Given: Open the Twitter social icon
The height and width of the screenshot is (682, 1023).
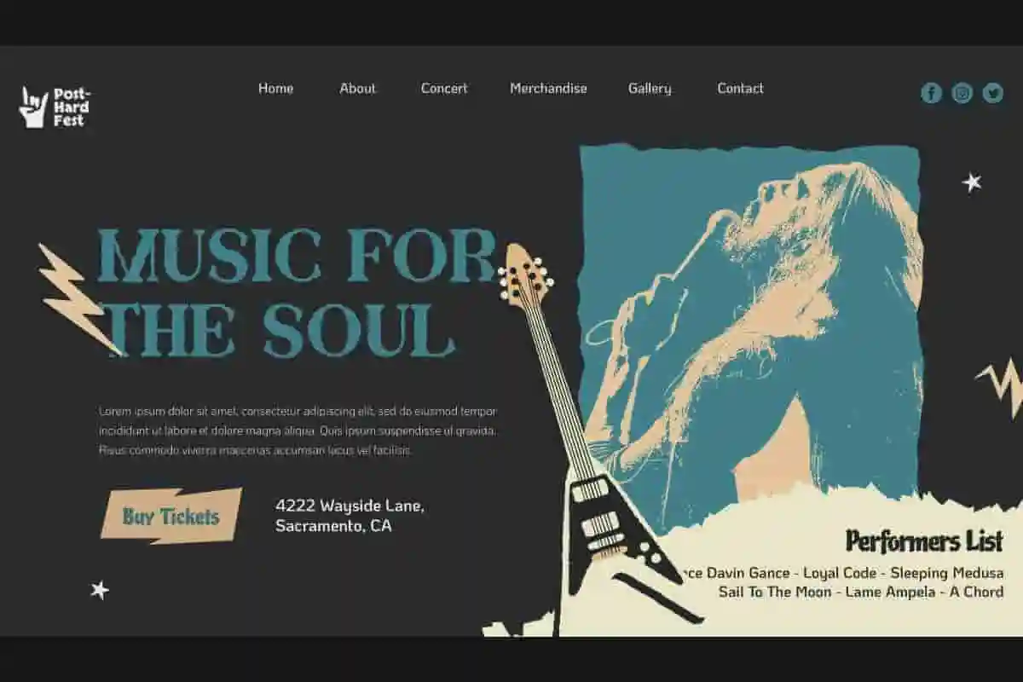Looking at the screenshot, I should coord(992,93).
